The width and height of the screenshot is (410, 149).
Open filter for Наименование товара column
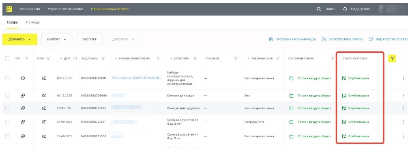click(158, 58)
